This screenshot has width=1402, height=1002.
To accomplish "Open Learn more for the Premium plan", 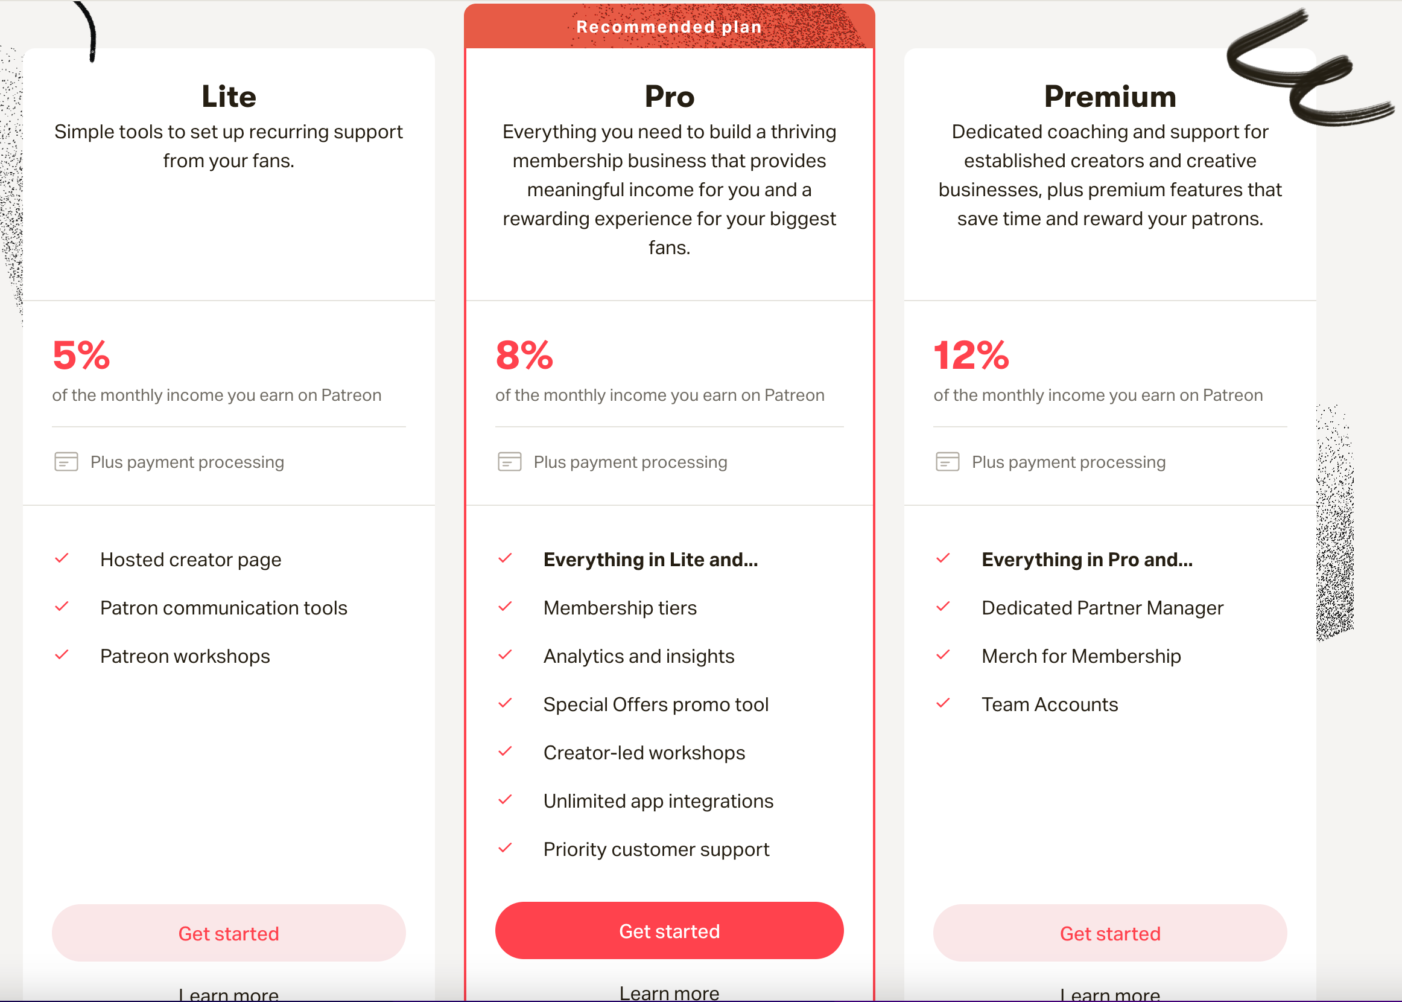I will [1110, 993].
